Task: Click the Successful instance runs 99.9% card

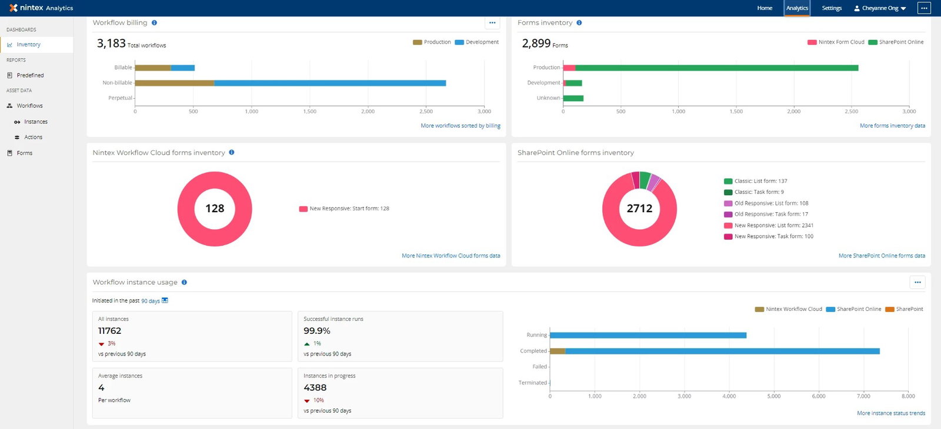Action: [x=401, y=336]
